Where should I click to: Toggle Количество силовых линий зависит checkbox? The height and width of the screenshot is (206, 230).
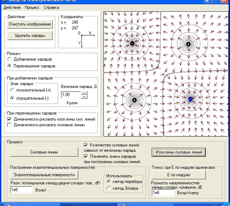(x=86, y=145)
